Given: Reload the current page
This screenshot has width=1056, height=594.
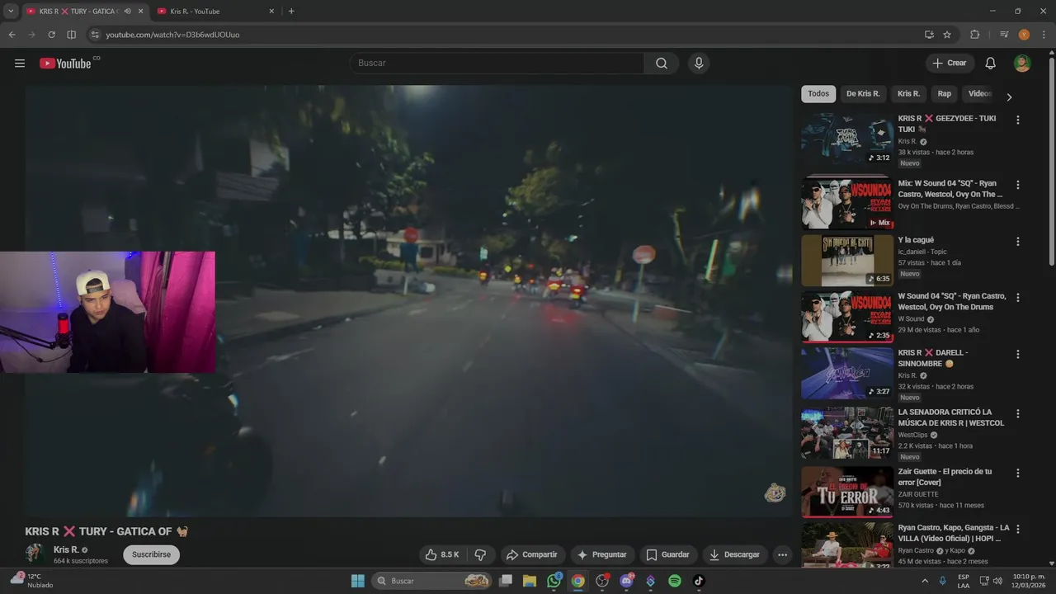Looking at the screenshot, I should click(x=51, y=35).
